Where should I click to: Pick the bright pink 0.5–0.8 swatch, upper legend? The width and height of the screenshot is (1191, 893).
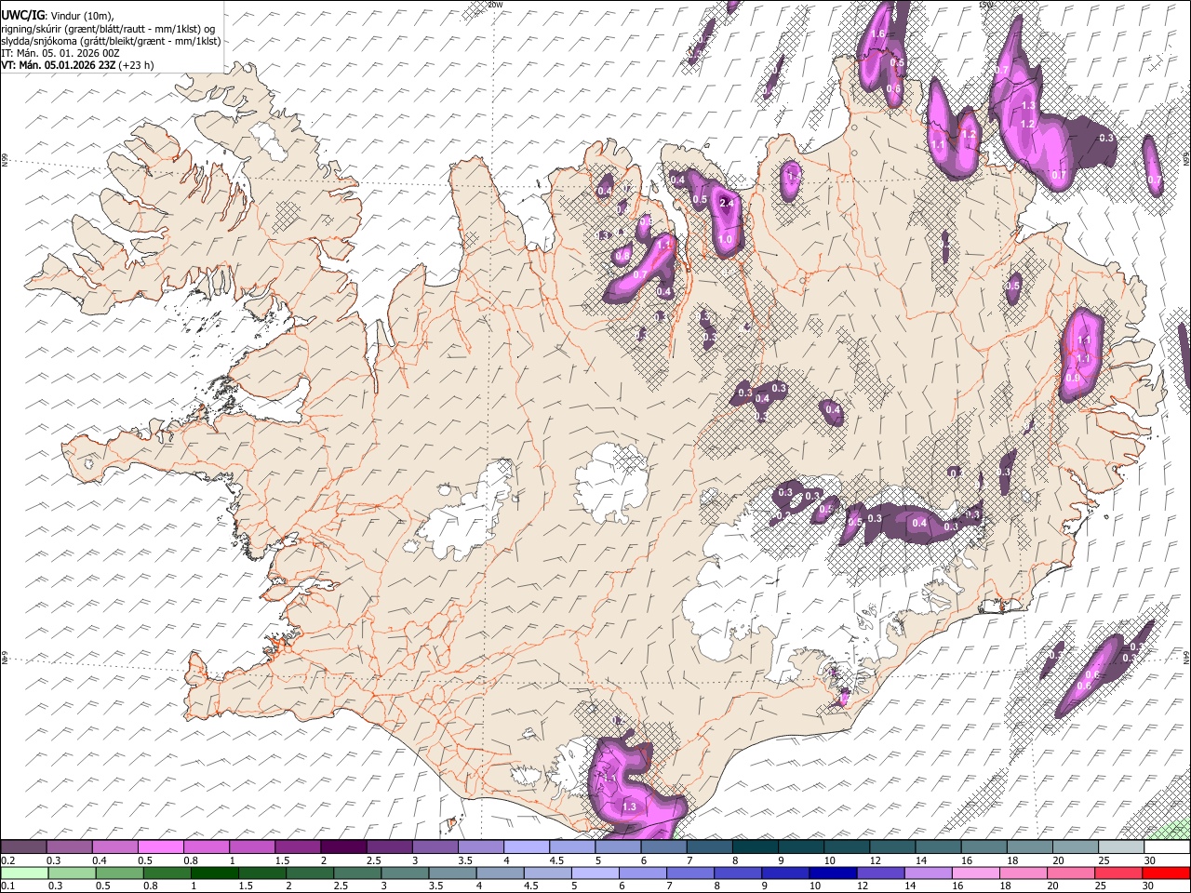(160, 847)
